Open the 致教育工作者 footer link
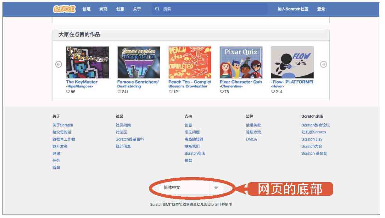Image resolution: width=385 pixels, height=218 pixels. point(64,139)
